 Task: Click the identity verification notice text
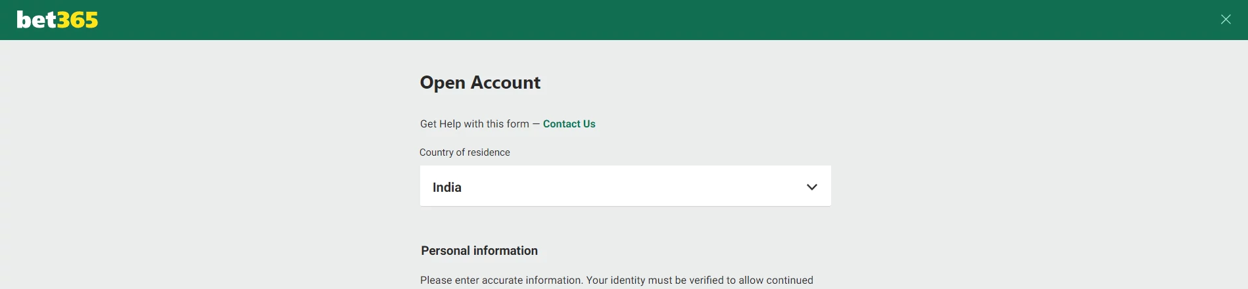[617, 280]
